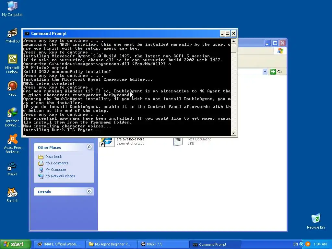Viewport: 332px width, 249px height.
Task: Click the 'are available here' shortcut label
Action: tap(130, 139)
